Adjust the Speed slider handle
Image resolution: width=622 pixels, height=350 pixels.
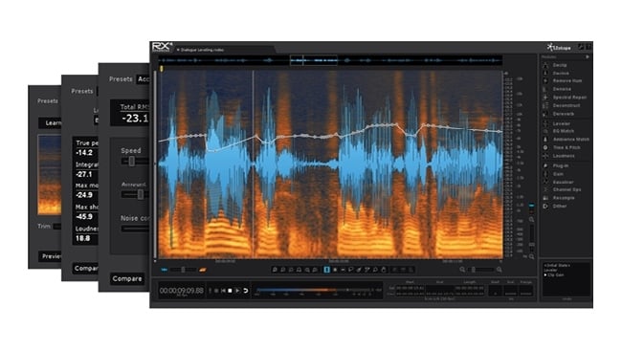tap(131, 161)
